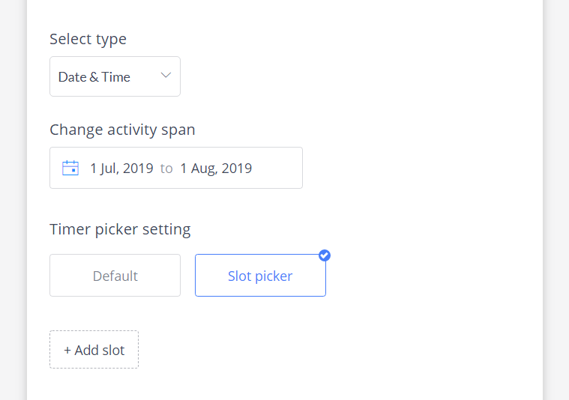Choose the Default timer picker option
This screenshot has height=400, width=569.
(115, 275)
